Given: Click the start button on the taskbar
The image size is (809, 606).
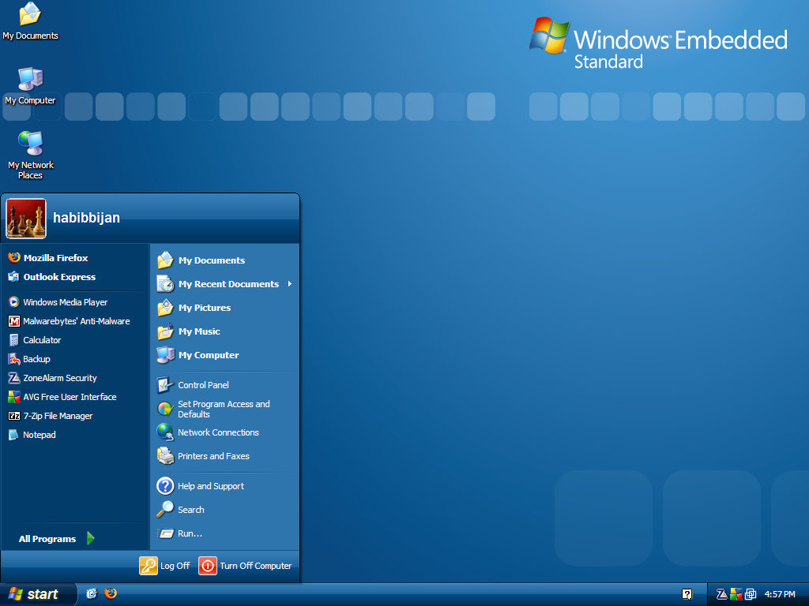Looking at the screenshot, I should pos(38,594).
